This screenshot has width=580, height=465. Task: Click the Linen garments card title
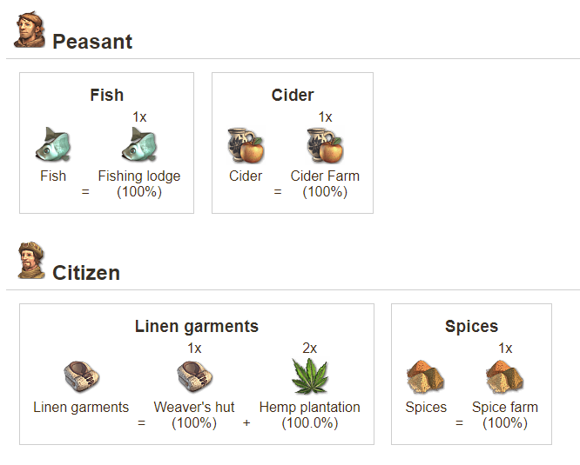coord(197,327)
